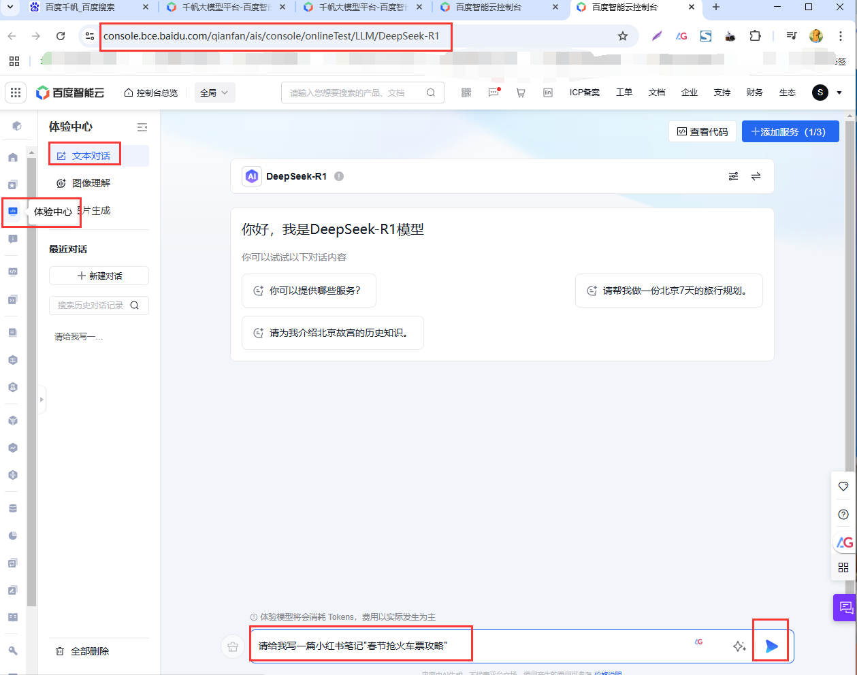The image size is (857, 675).
Task: Open 财务 in the header
Action: tap(755, 93)
